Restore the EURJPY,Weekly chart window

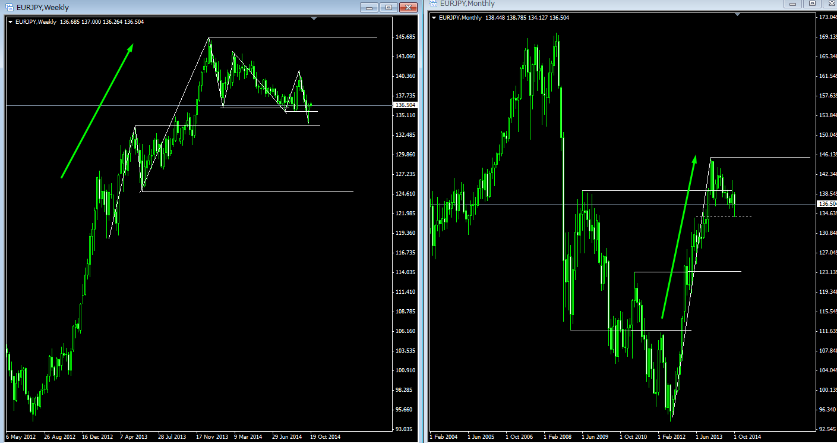tap(389, 7)
